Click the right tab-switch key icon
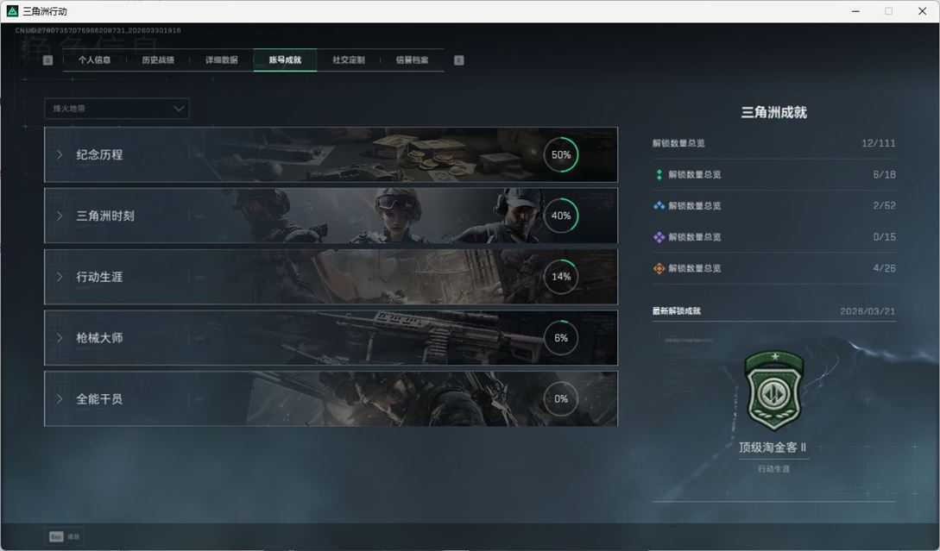 point(458,59)
